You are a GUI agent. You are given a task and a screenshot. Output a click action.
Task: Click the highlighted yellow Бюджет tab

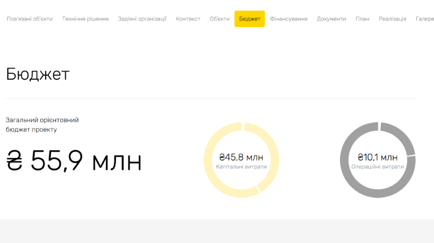(x=250, y=18)
